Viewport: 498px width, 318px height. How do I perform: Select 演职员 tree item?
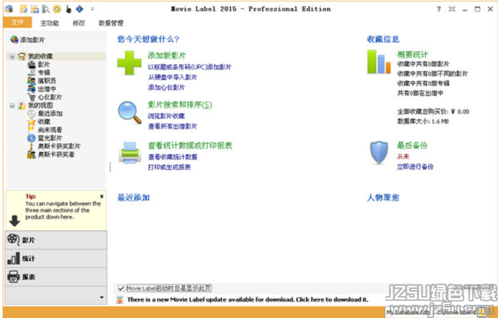[42, 81]
